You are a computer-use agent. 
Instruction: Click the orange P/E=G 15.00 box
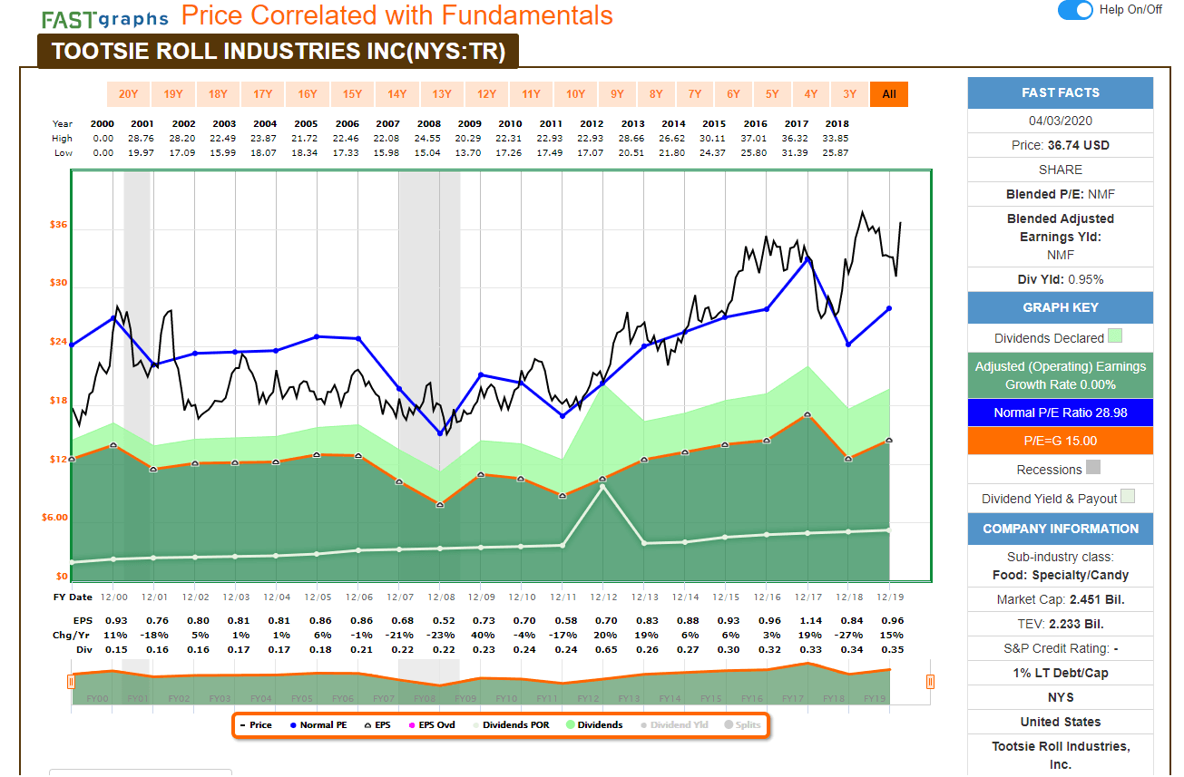1061,441
